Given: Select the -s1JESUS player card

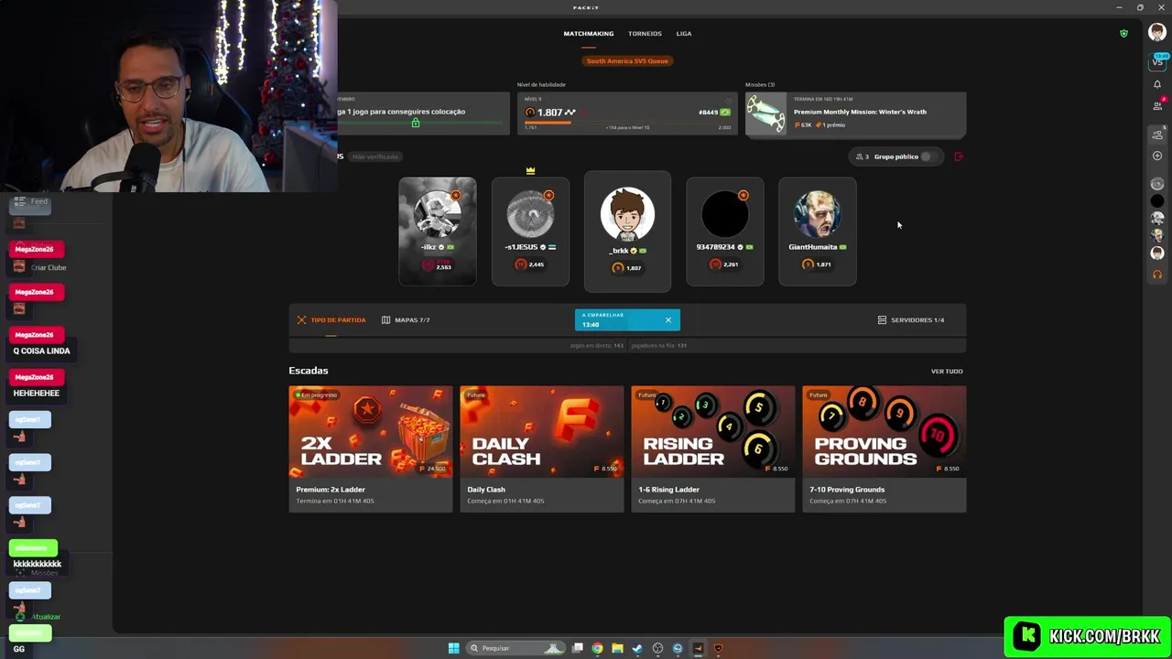Looking at the screenshot, I should point(530,232).
